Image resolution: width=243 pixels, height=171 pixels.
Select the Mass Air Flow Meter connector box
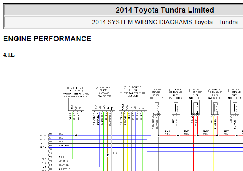point(103,104)
